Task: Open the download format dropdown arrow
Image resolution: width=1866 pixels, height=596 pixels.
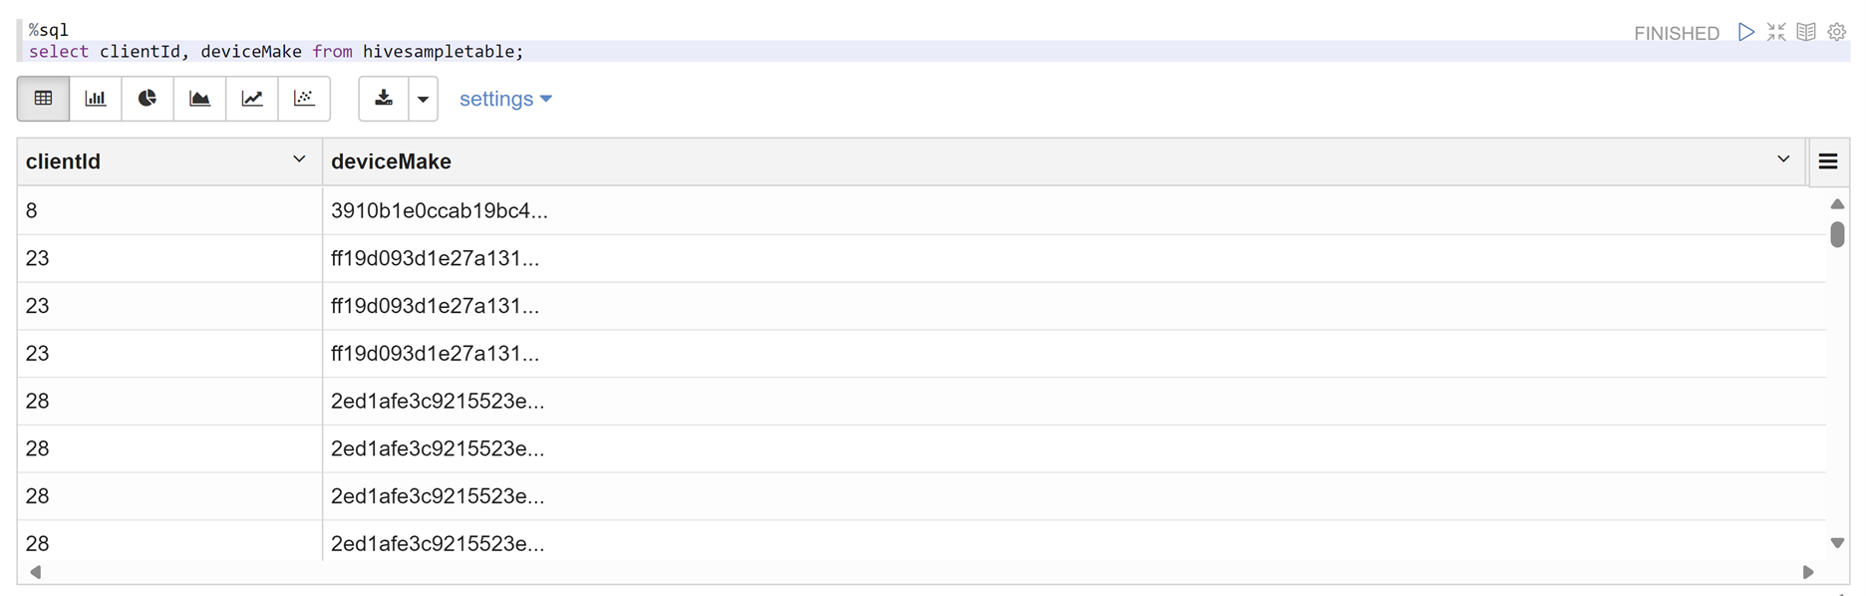Action: 423,99
